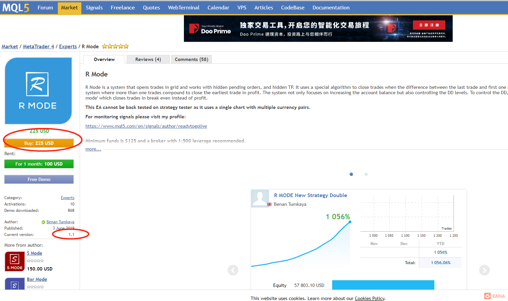This screenshot has height=301, width=508.
Task: Switch to the Comments (58) tab
Action: point(192,59)
